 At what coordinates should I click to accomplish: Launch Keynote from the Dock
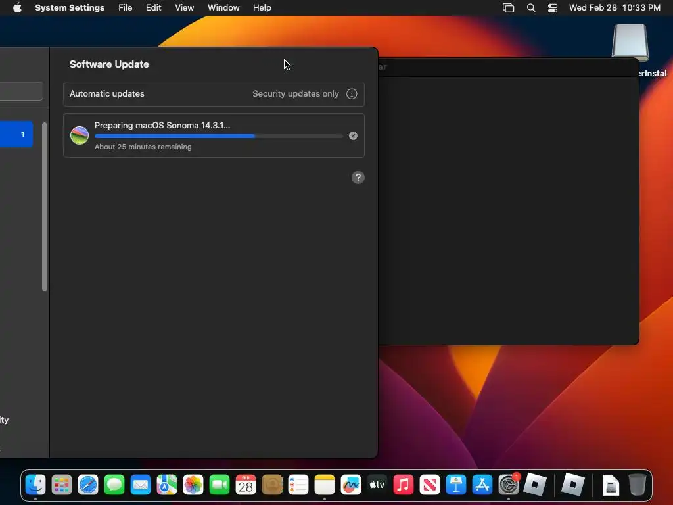[x=456, y=485]
